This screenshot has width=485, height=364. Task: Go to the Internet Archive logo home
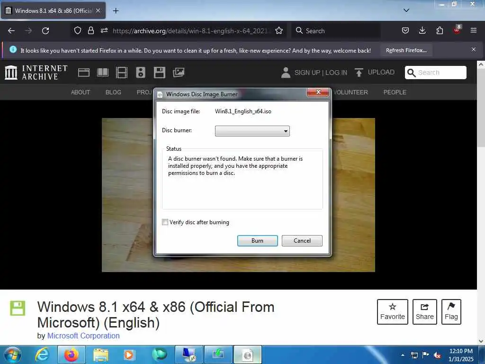pyautogui.click(x=36, y=73)
